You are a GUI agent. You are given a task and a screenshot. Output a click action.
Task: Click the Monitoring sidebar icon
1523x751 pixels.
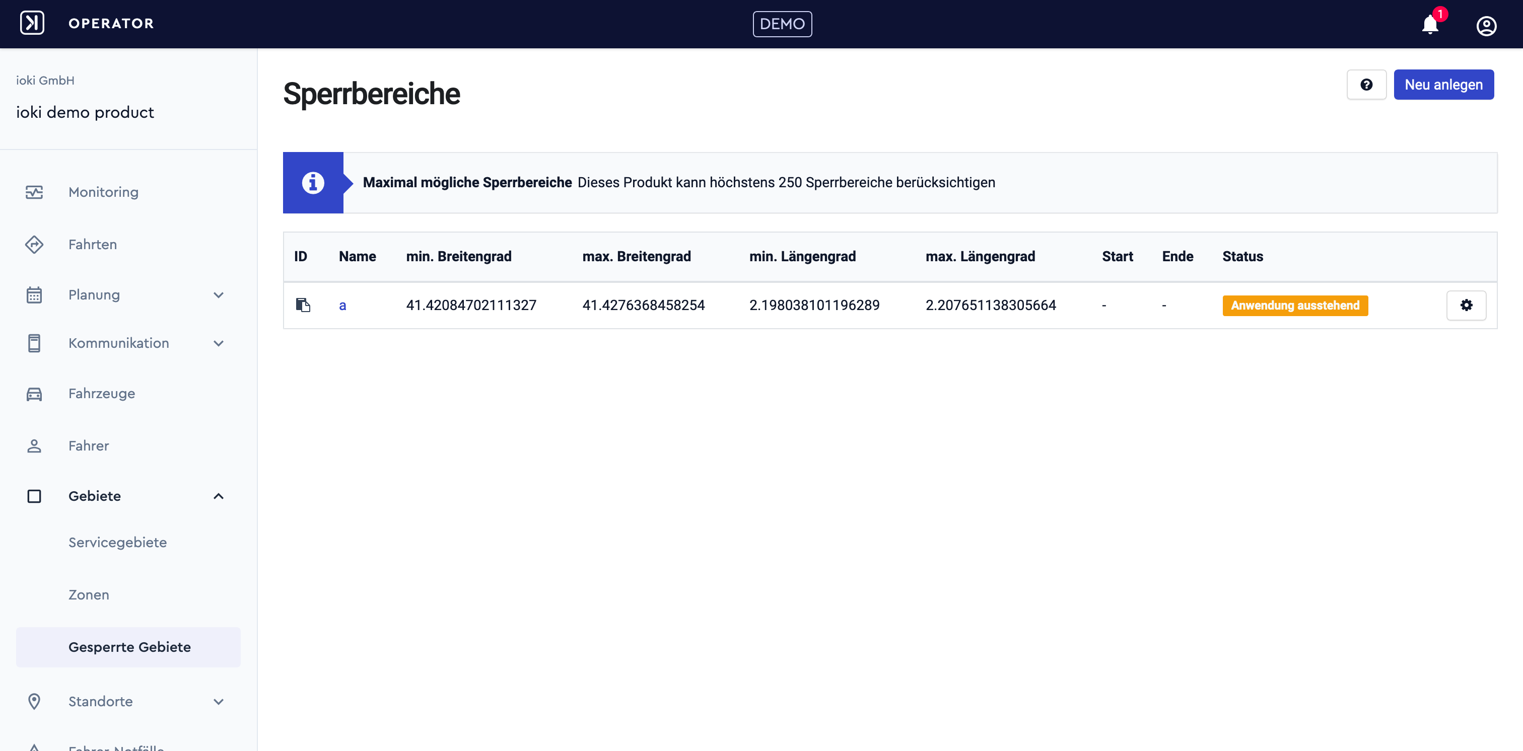(x=34, y=192)
